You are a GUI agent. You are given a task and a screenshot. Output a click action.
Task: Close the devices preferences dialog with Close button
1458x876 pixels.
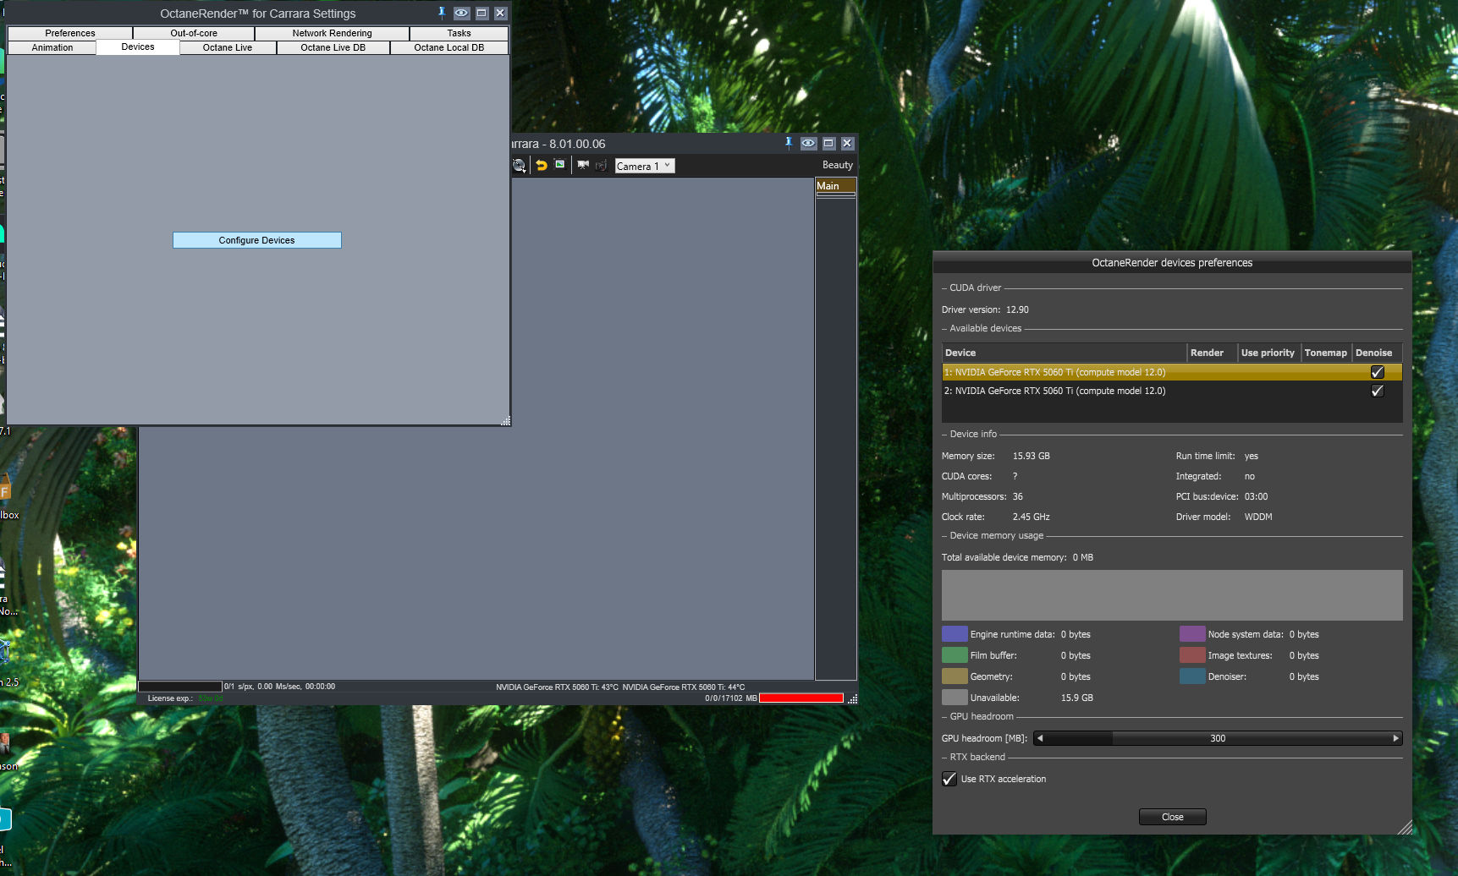point(1173,817)
